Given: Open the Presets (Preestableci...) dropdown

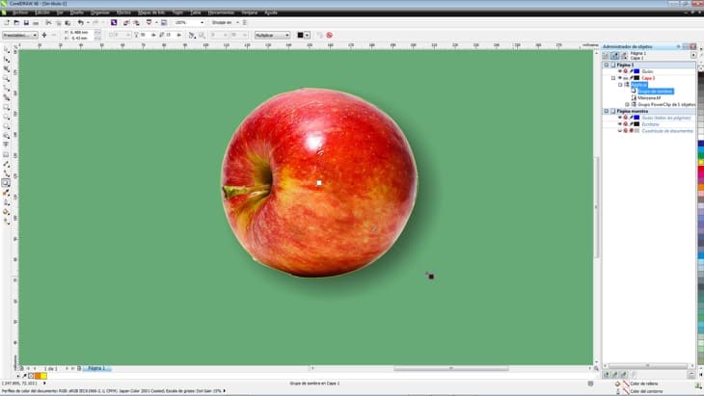Looking at the screenshot, I should coord(19,35).
